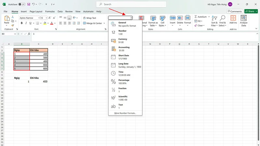Expand Merge & Center dropdown arrow
Screen dimensions: 260x146
click(104, 23)
